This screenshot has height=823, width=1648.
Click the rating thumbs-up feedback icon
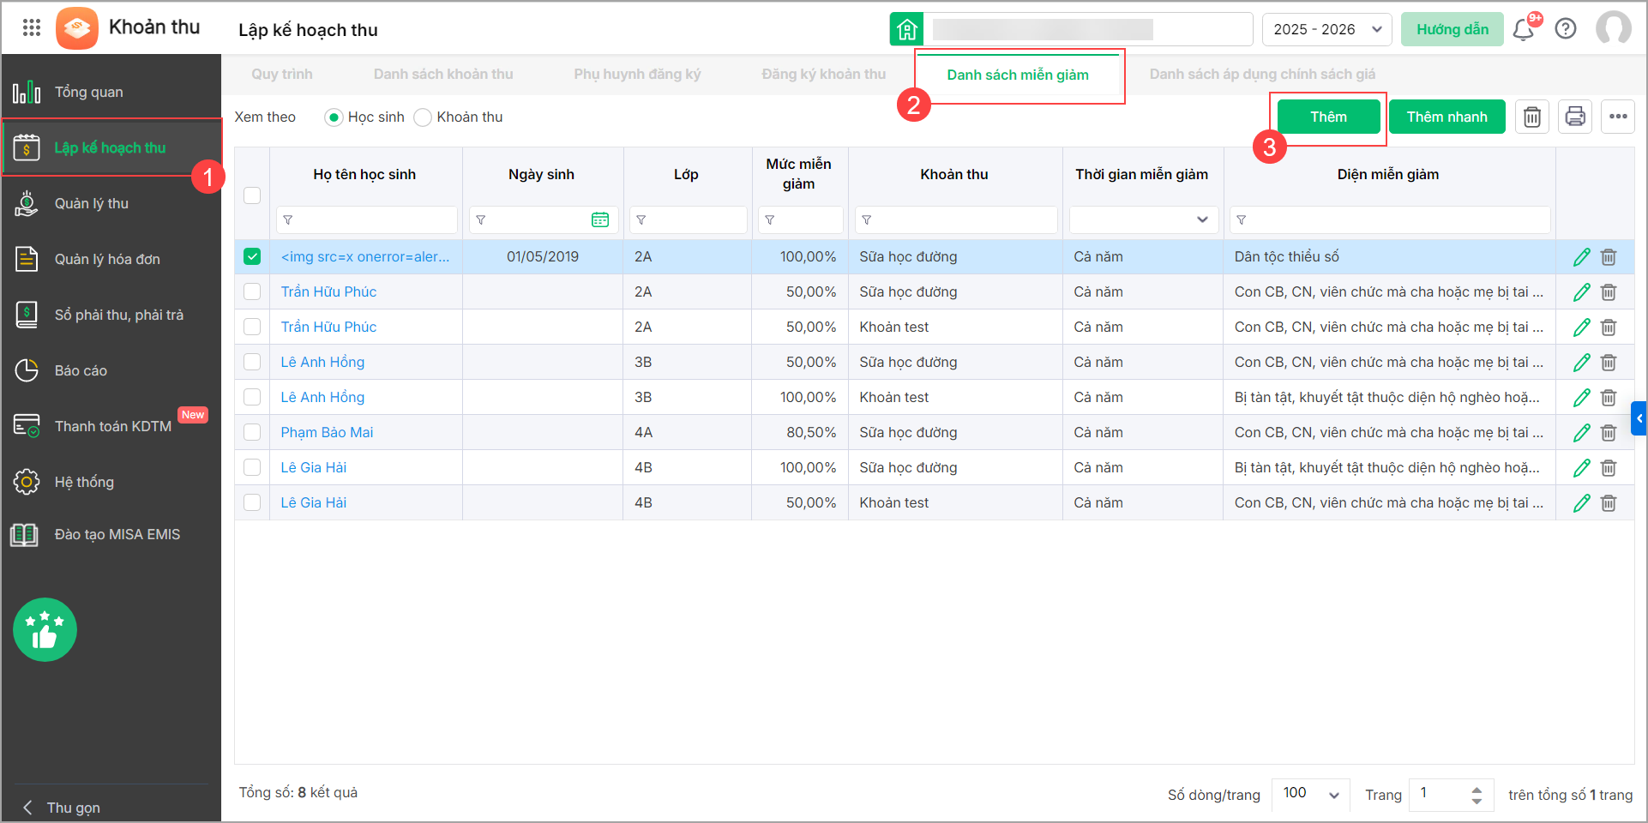(45, 629)
